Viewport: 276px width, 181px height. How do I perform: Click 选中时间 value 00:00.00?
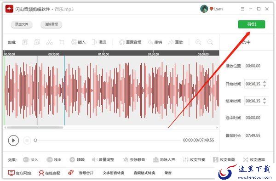tap(253, 118)
